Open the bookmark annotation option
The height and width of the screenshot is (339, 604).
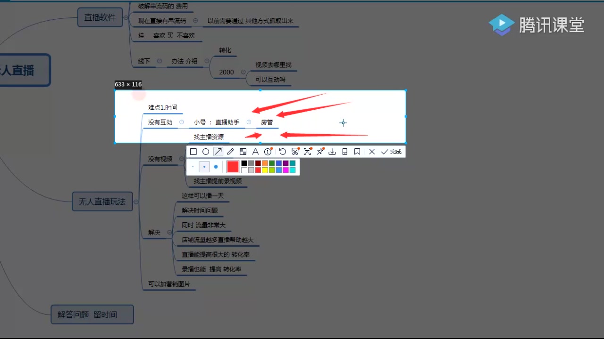[357, 151]
